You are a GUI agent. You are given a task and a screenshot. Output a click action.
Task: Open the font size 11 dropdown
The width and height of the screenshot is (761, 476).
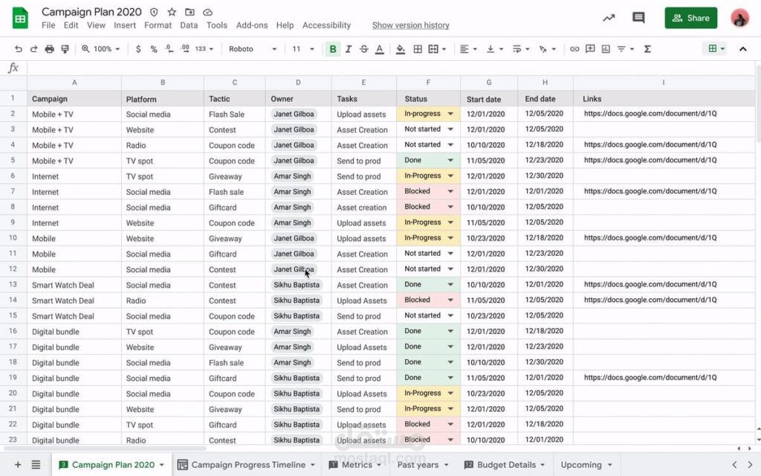tap(303, 49)
